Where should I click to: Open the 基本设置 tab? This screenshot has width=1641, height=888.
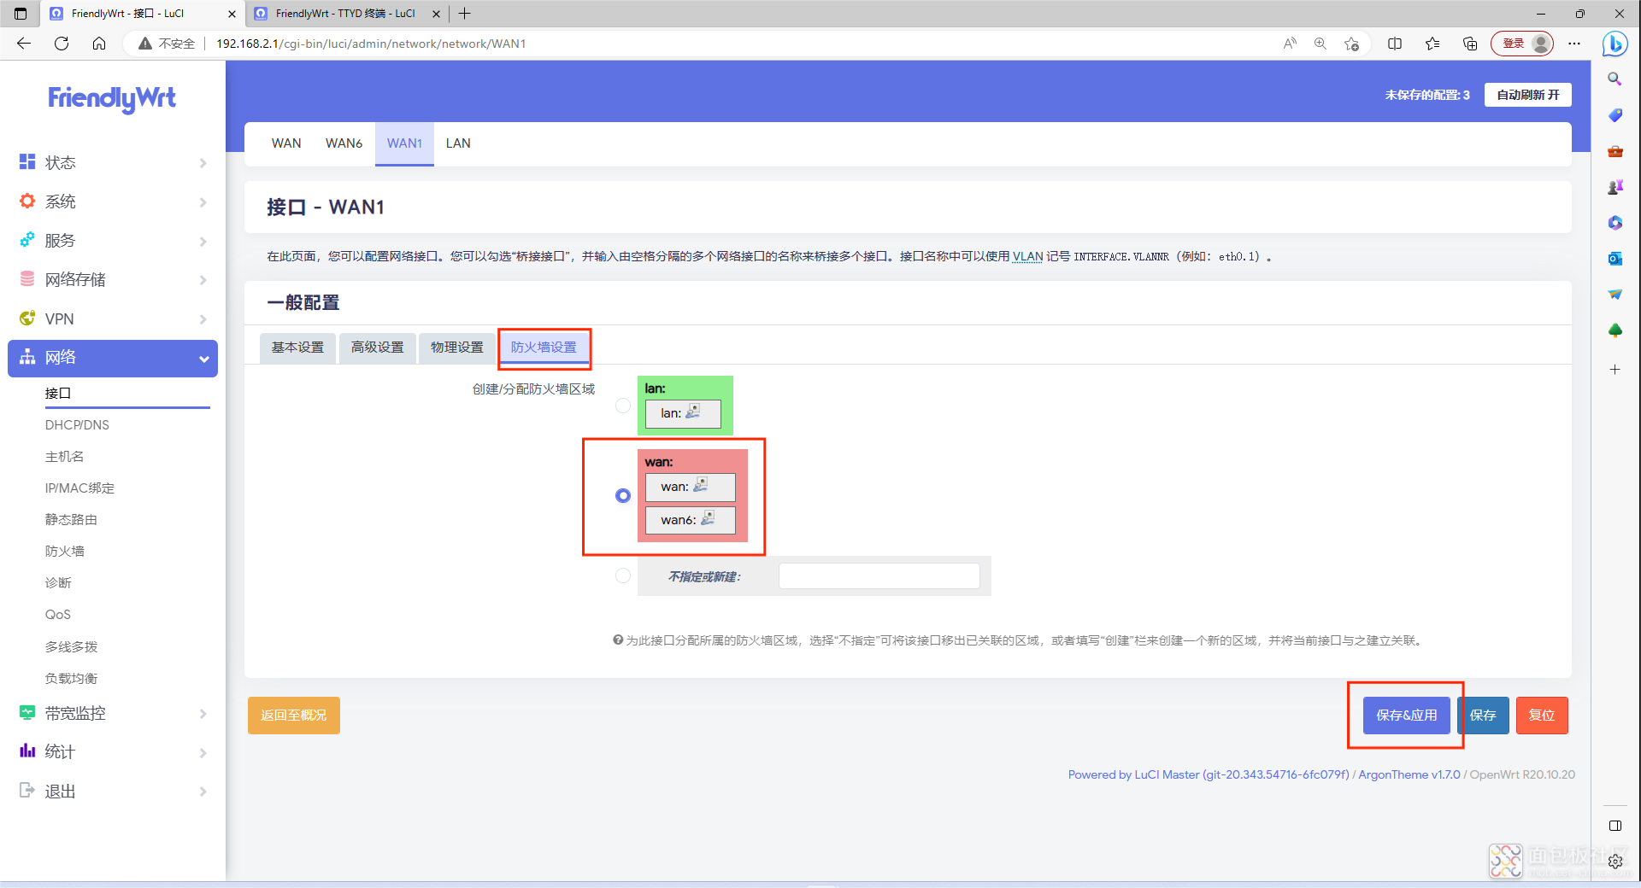coord(297,348)
